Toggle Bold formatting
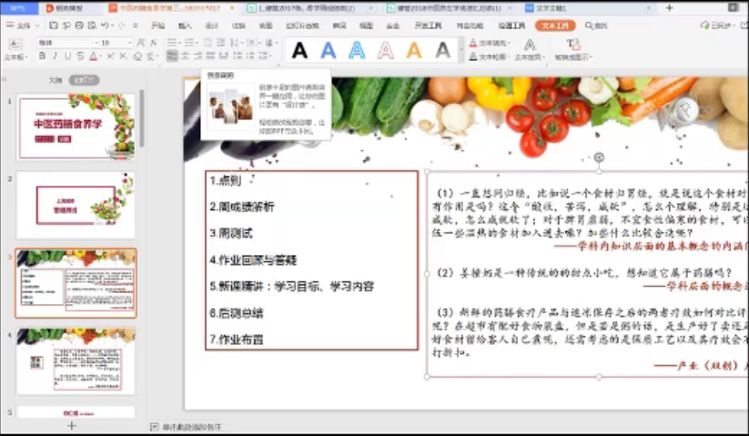Screen dimensions: 749x436 (x=42, y=56)
